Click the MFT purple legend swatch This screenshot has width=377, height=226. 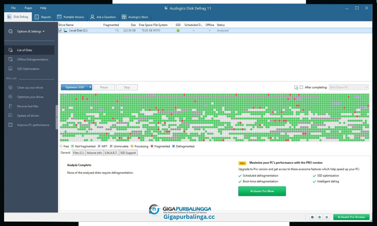point(99,146)
